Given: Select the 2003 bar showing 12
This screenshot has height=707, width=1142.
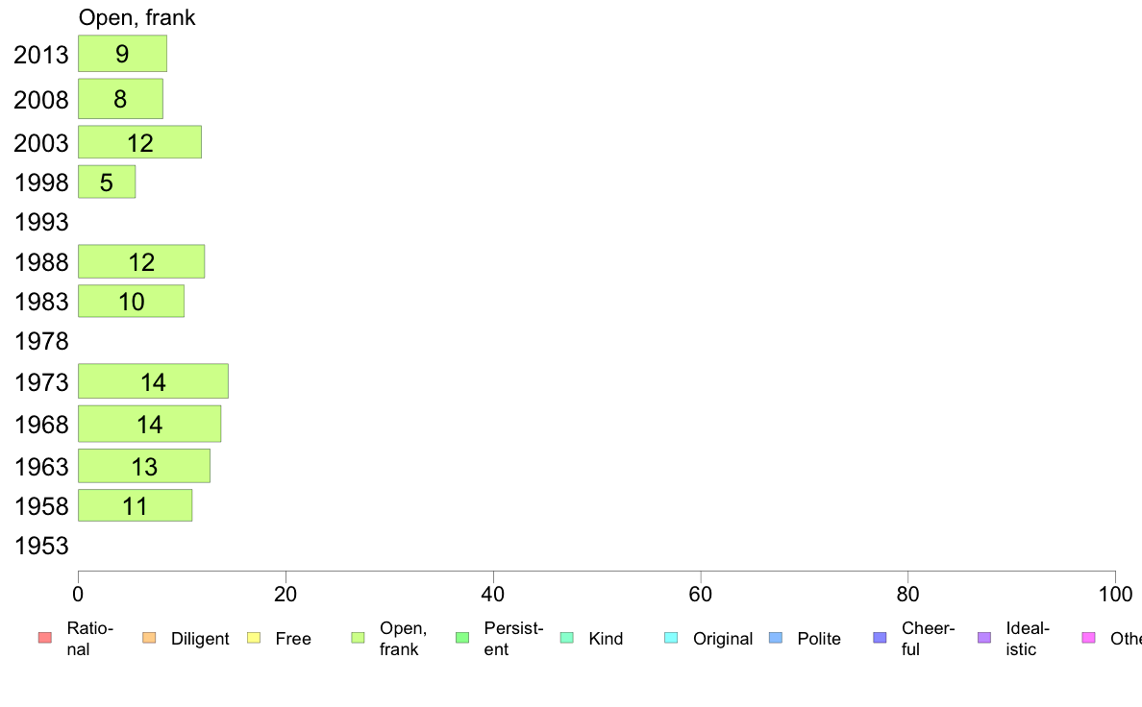Looking at the screenshot, I should click(x=139, y=142).
